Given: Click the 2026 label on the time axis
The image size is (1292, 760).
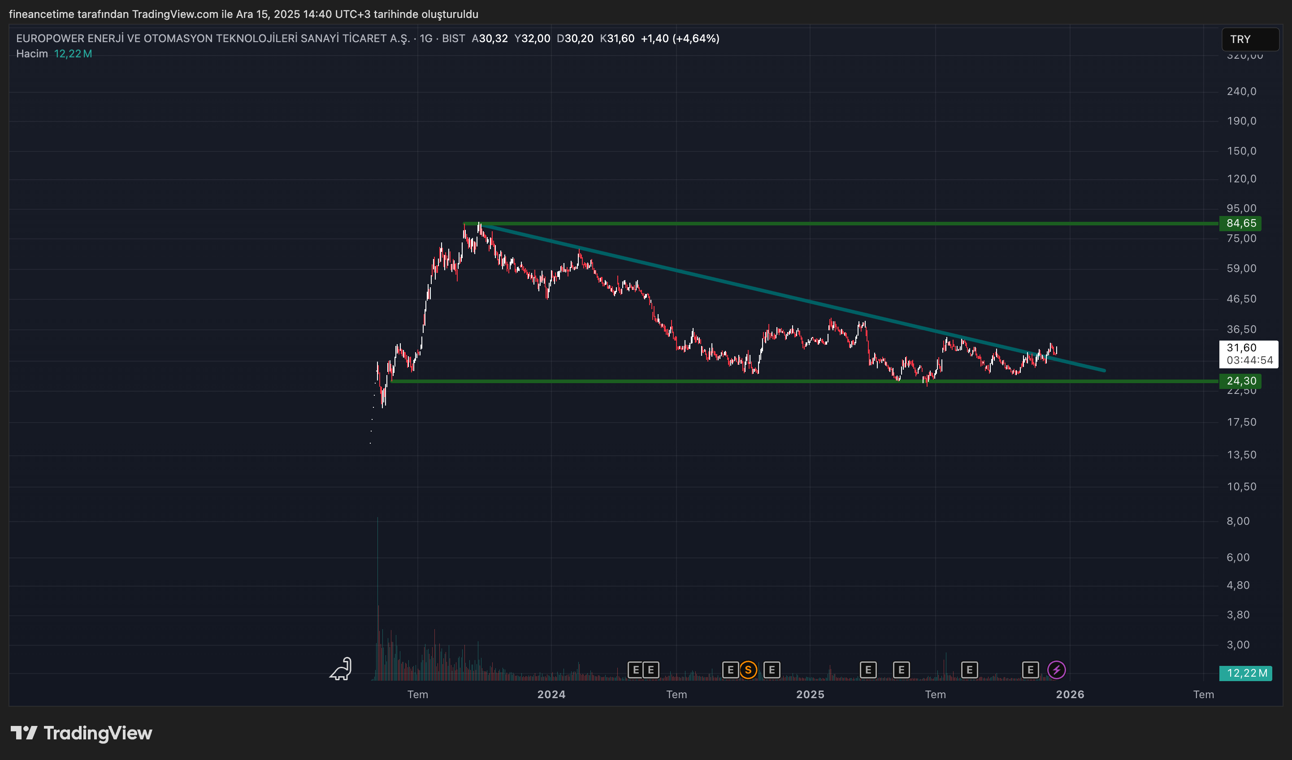Looking at the screenshot, I should point(1071,695).
